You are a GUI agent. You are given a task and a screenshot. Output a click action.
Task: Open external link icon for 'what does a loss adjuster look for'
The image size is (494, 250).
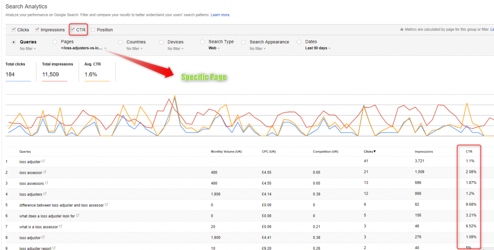tap(78, 215)
